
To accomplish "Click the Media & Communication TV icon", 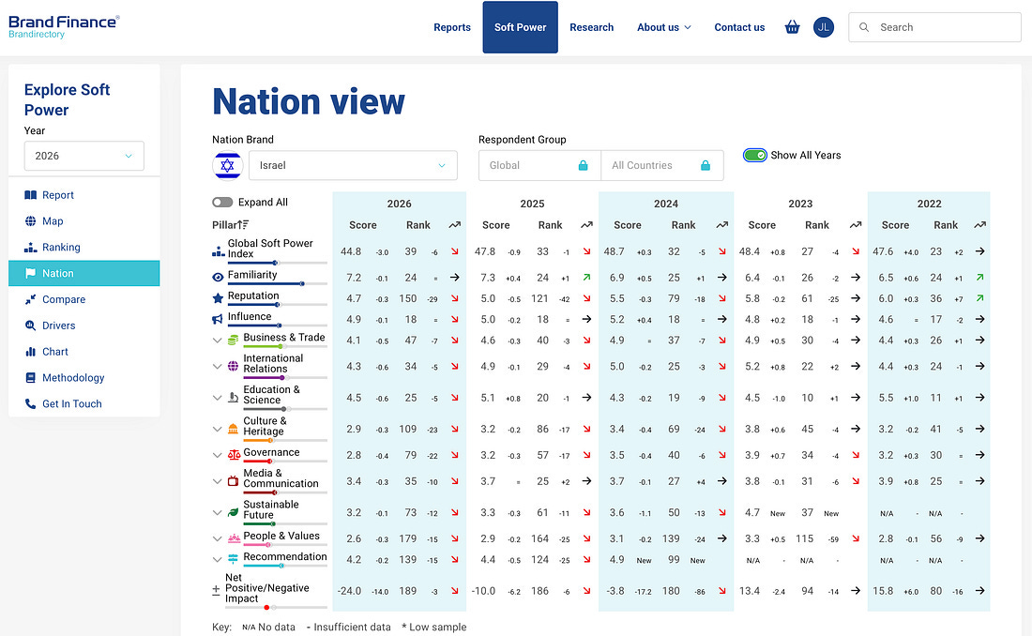I will click(x=233, y=480).
